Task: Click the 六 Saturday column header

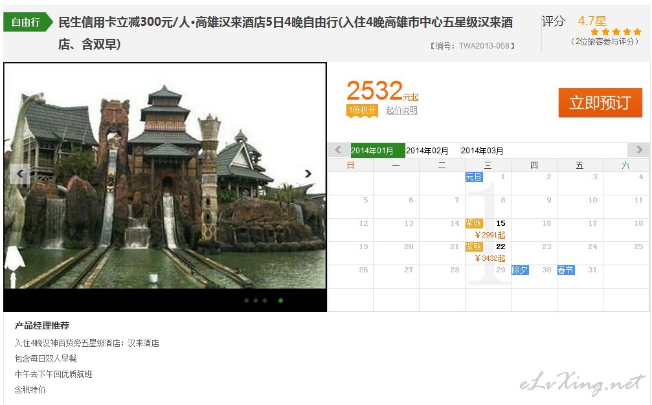Action: 626,166
